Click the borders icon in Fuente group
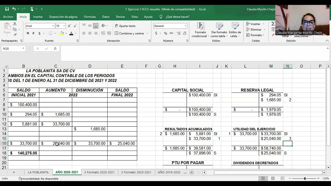This screenshot has height=186, width=331. tap(50, 33)
